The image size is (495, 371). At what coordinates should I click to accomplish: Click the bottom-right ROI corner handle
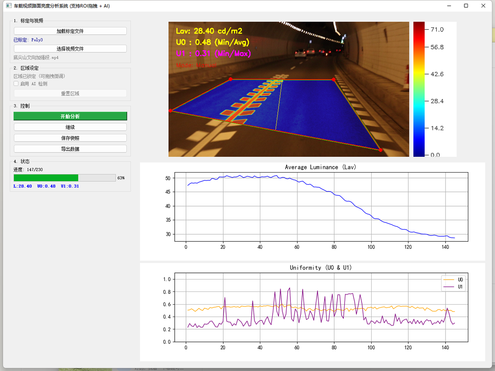pyautogui.click(x=381, y=150)
